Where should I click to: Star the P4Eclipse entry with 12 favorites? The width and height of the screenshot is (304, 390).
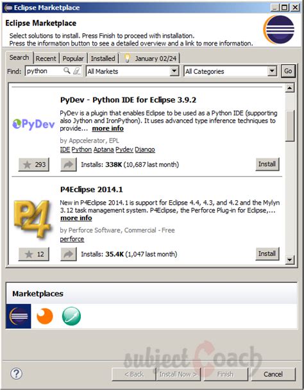click(x=34, y=254)
